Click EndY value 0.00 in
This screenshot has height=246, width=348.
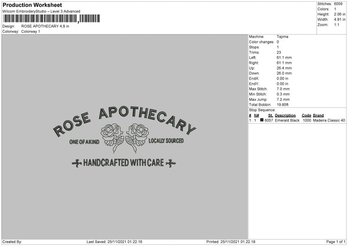coord(282,84)
